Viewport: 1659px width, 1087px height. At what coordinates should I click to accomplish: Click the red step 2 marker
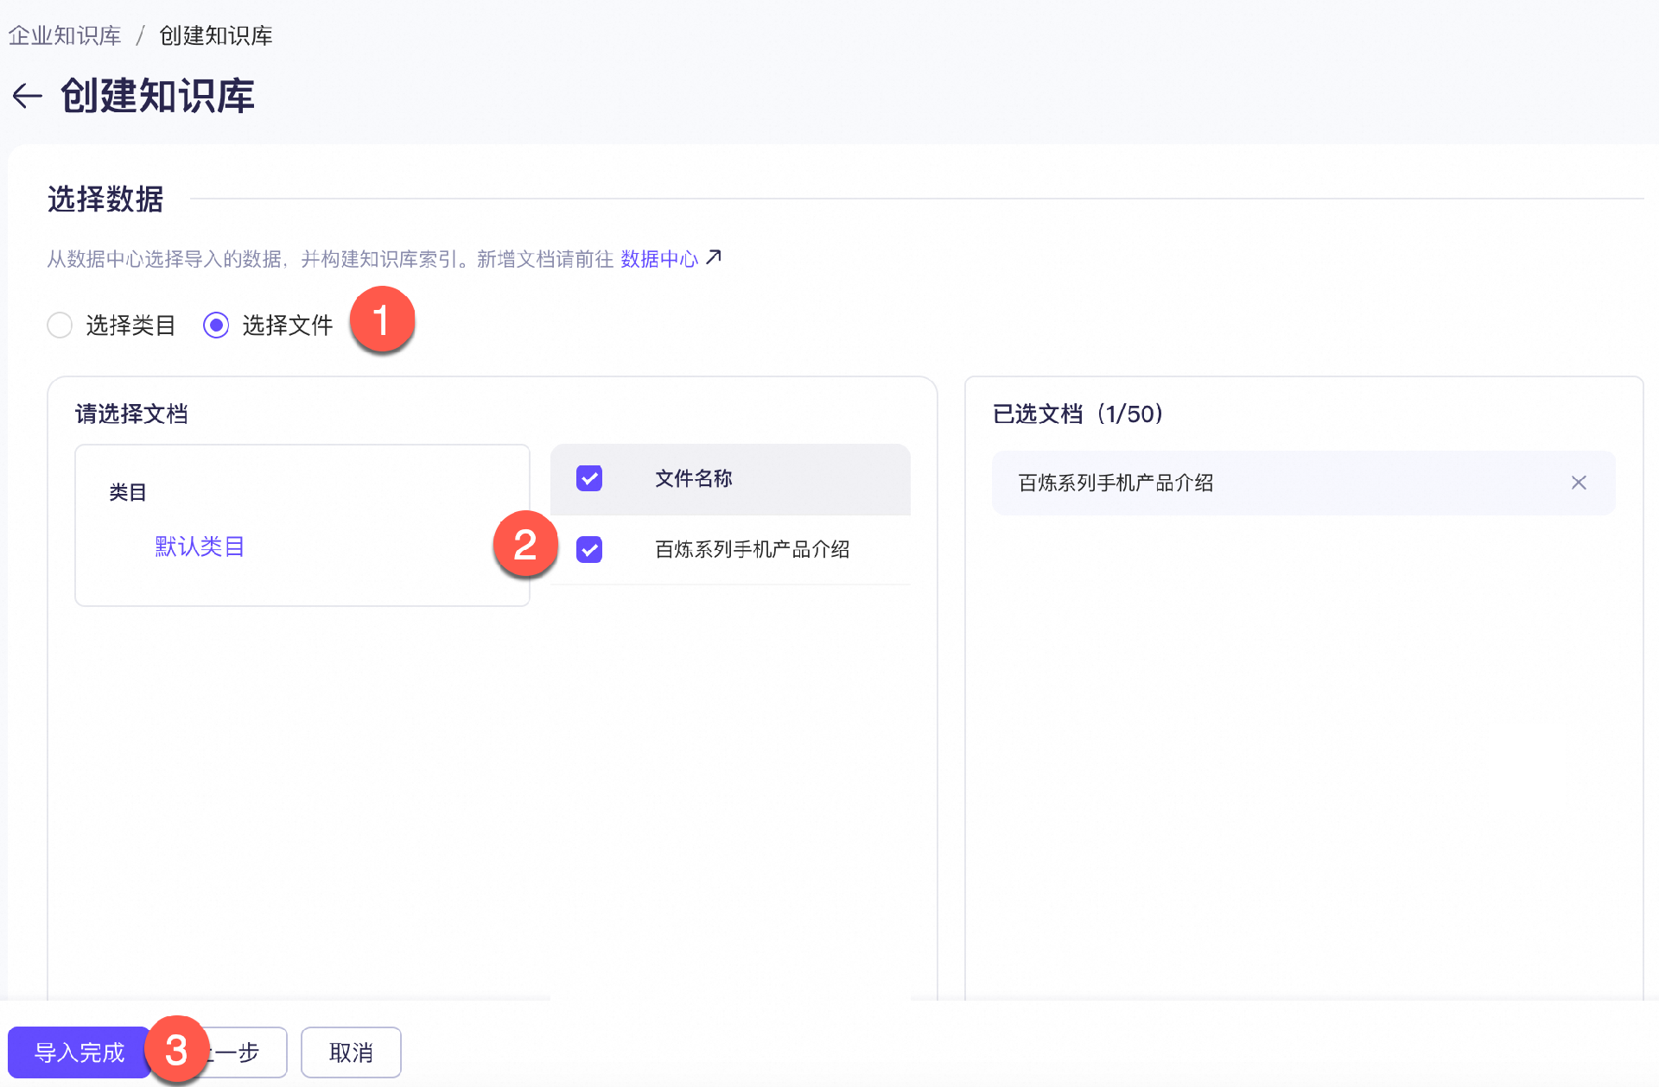[525, 545]
